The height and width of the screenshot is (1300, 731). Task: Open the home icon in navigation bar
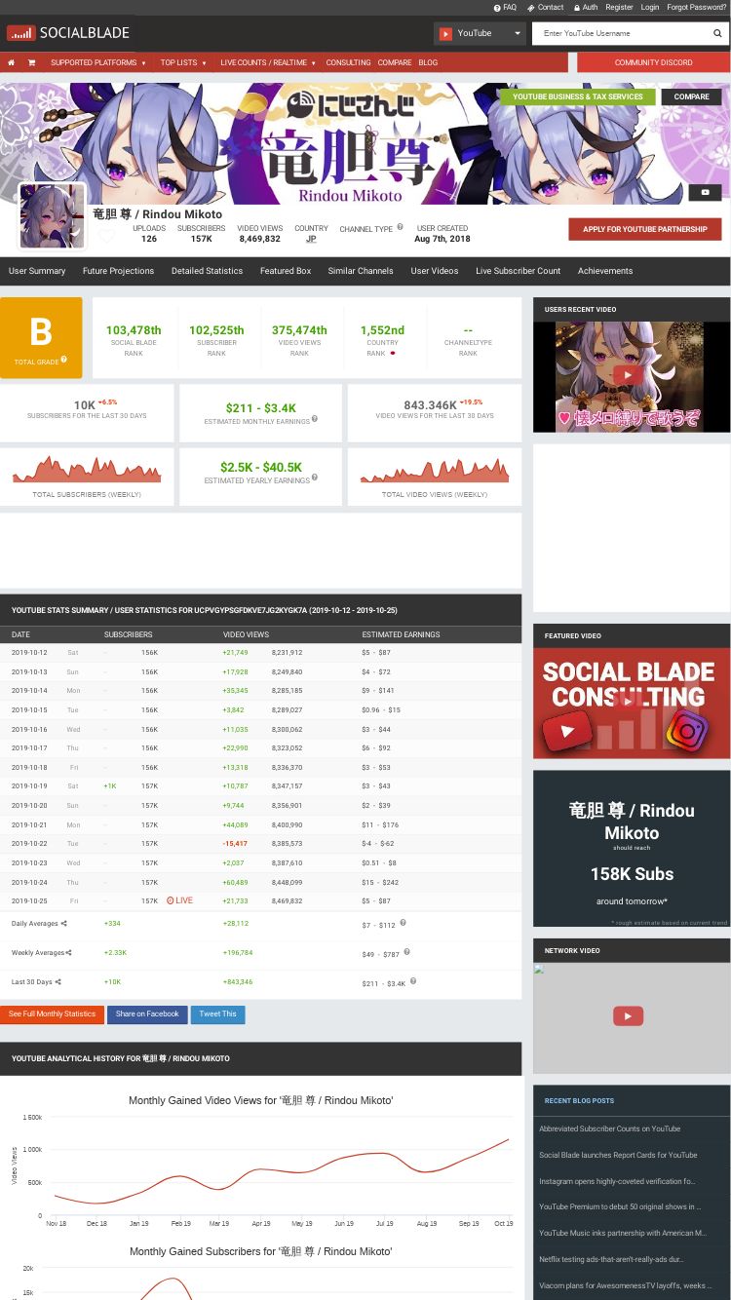click(11, 62)
